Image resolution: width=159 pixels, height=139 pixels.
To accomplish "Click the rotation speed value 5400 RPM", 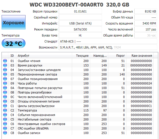I will pyautogui.click(x=146, y=23).
